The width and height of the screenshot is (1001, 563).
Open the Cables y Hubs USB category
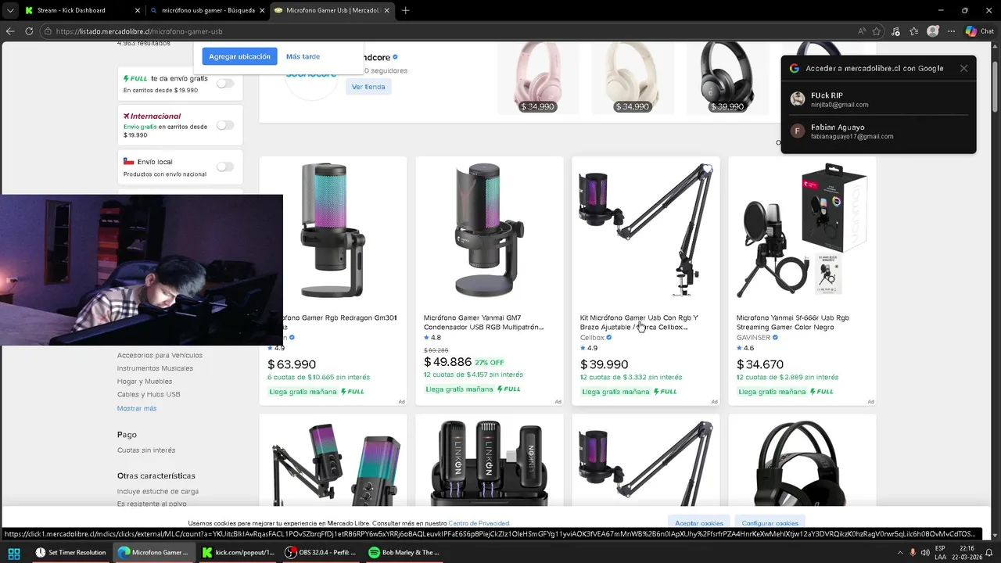149,394
